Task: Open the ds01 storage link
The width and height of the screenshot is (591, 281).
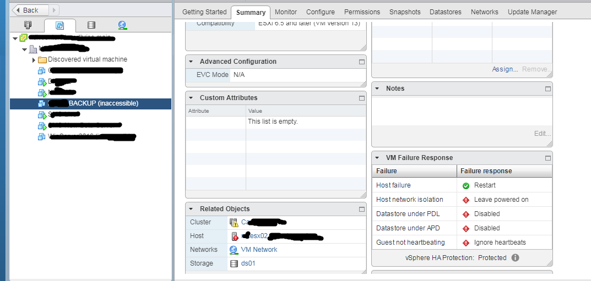Action: [x=248, y=263]
